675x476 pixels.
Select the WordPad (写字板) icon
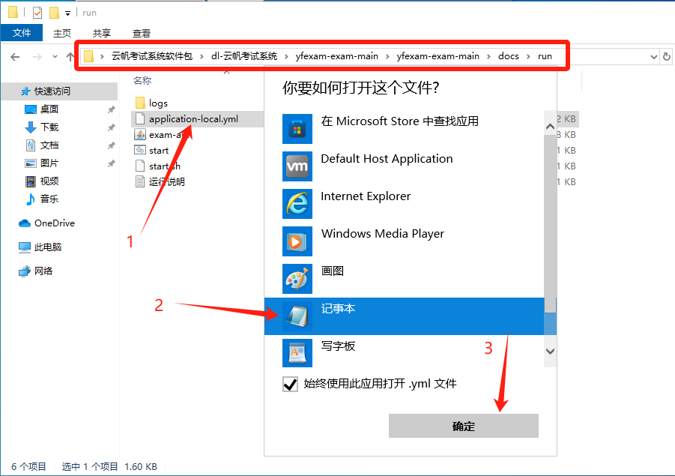297,353
